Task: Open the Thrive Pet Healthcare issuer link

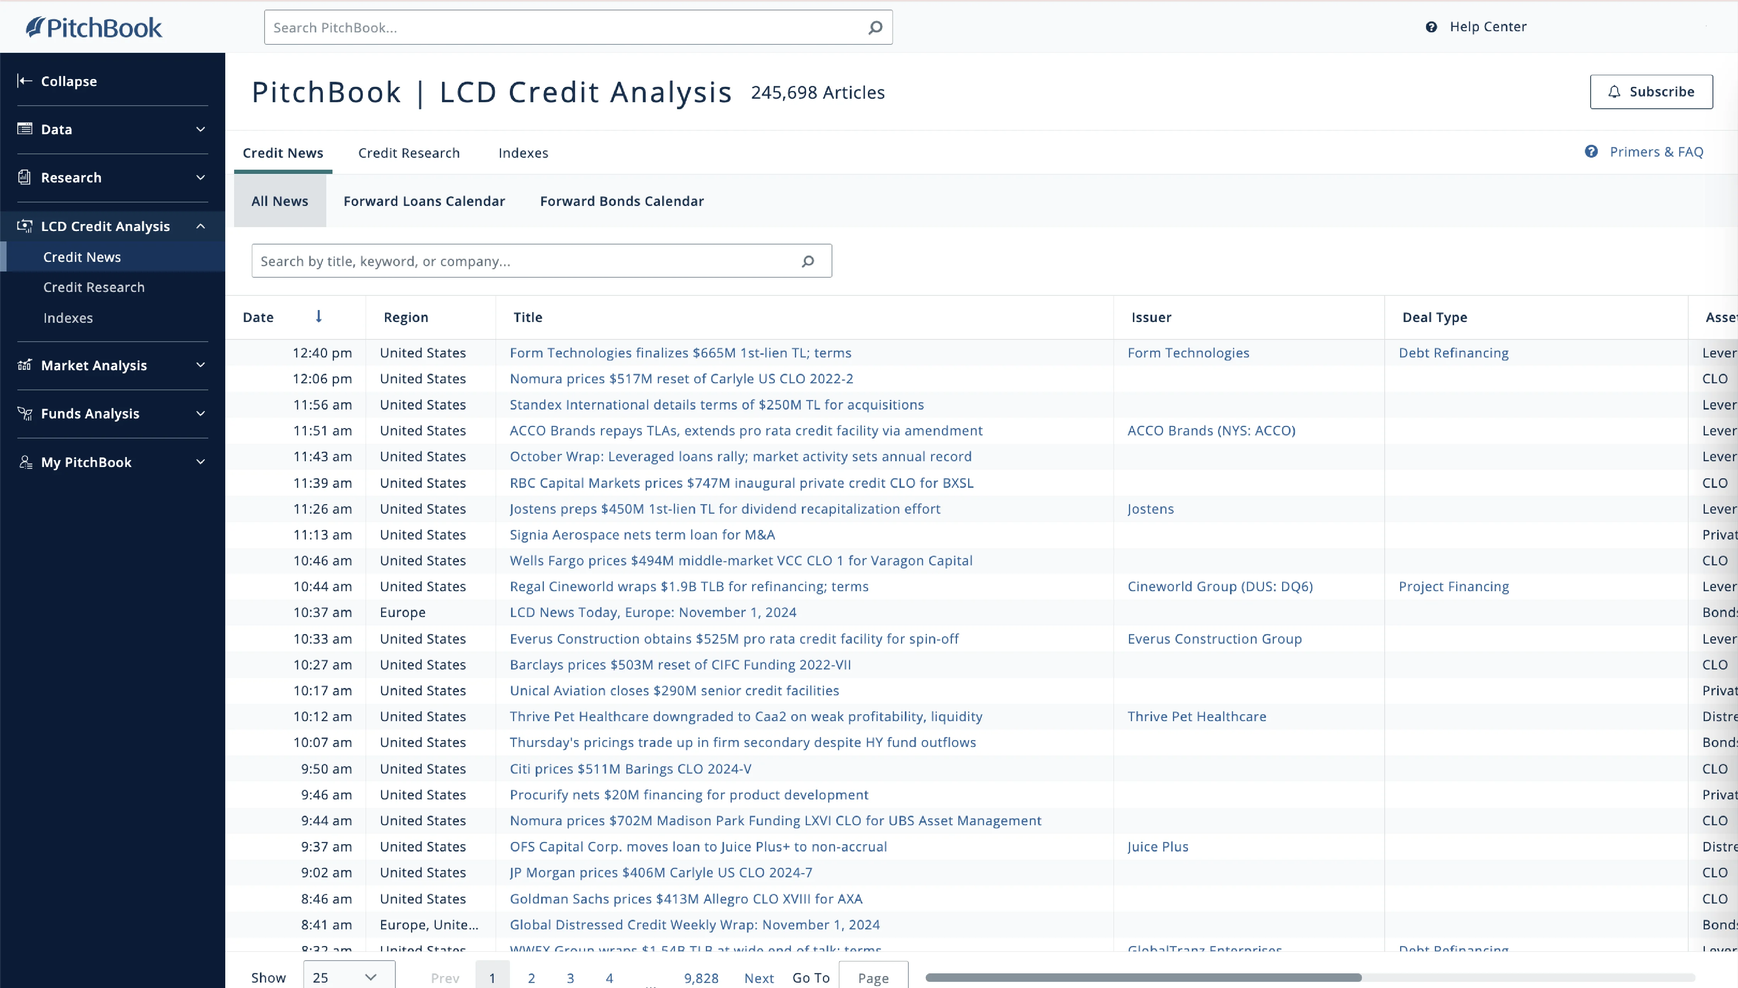Action: point(1197,717)
